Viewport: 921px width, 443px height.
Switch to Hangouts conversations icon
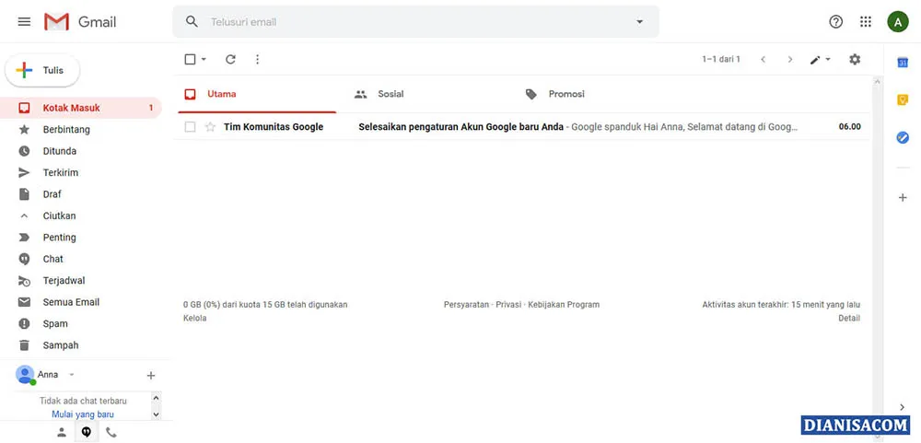[87, 433]
